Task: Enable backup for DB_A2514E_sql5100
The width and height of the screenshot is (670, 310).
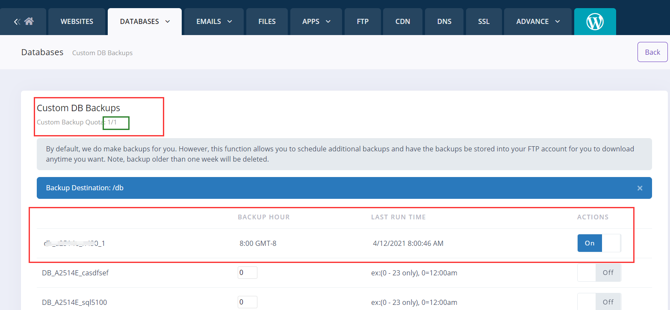Action: (599, 302)
